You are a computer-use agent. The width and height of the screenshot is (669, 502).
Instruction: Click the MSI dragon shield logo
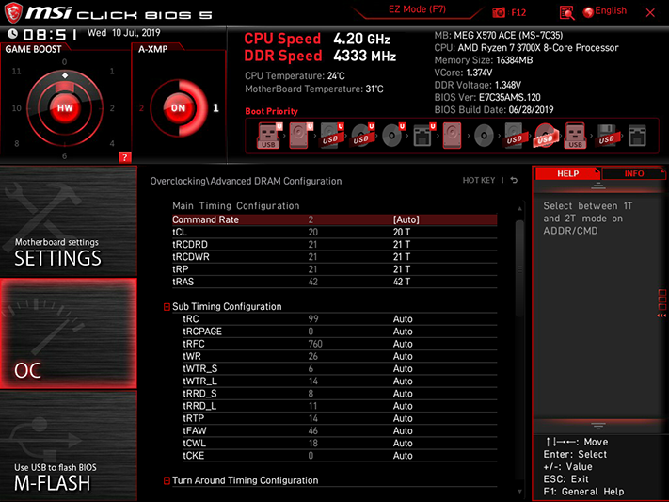point(13,12)
